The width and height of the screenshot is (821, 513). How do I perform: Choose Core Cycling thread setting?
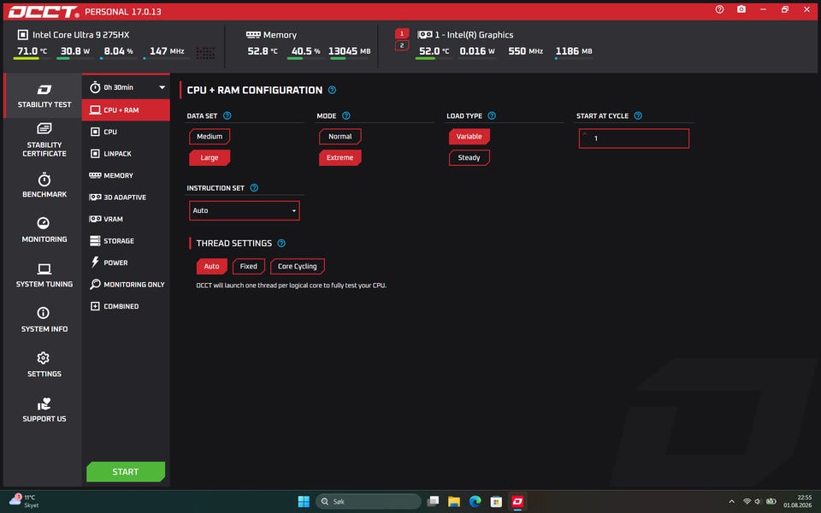coord(298,267)
